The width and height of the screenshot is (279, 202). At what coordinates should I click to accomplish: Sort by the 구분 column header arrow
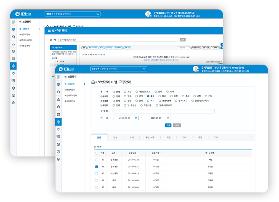116,153
